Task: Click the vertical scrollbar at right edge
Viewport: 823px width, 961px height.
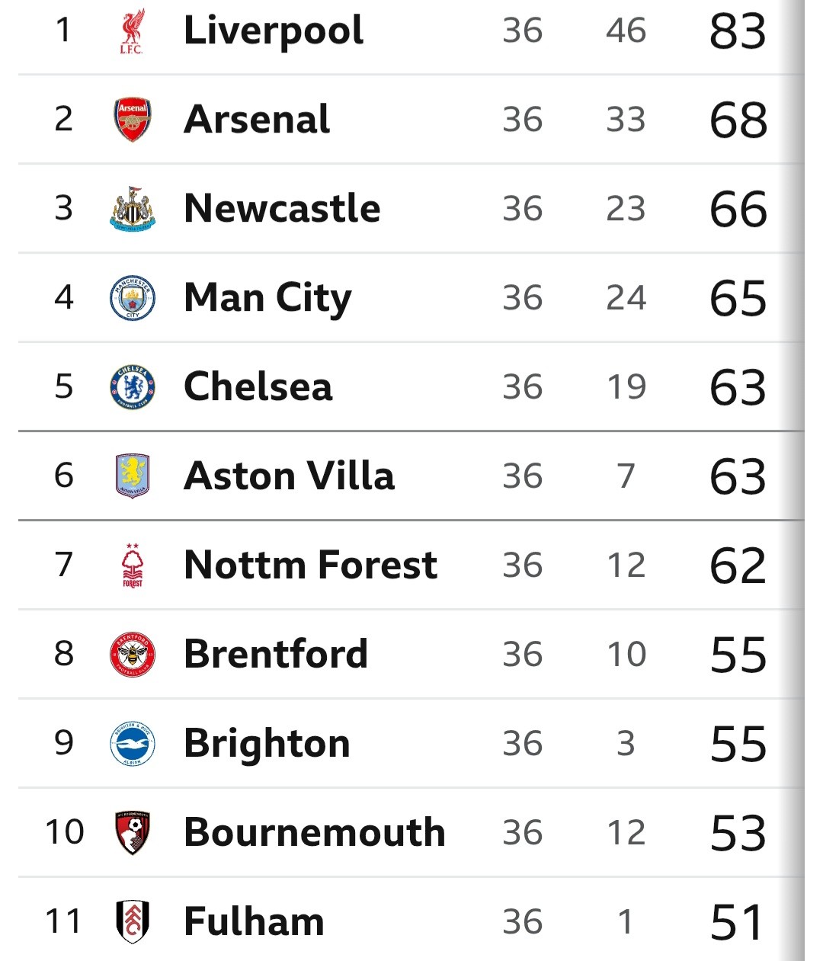Action: (813, 480)
